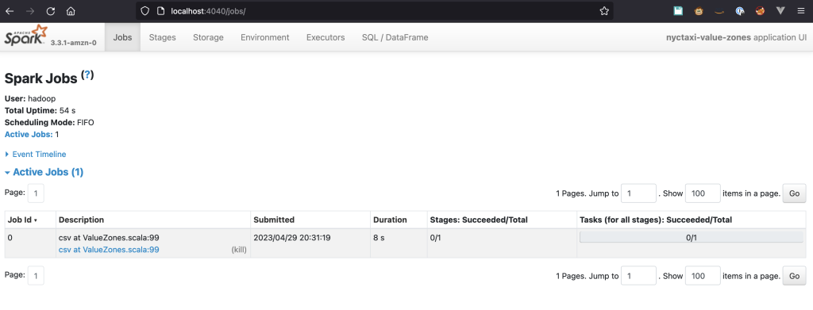The height and width of the screenshot is (310, 813).
Task: Switch to the Stages tab
Action: coord(162,37)
